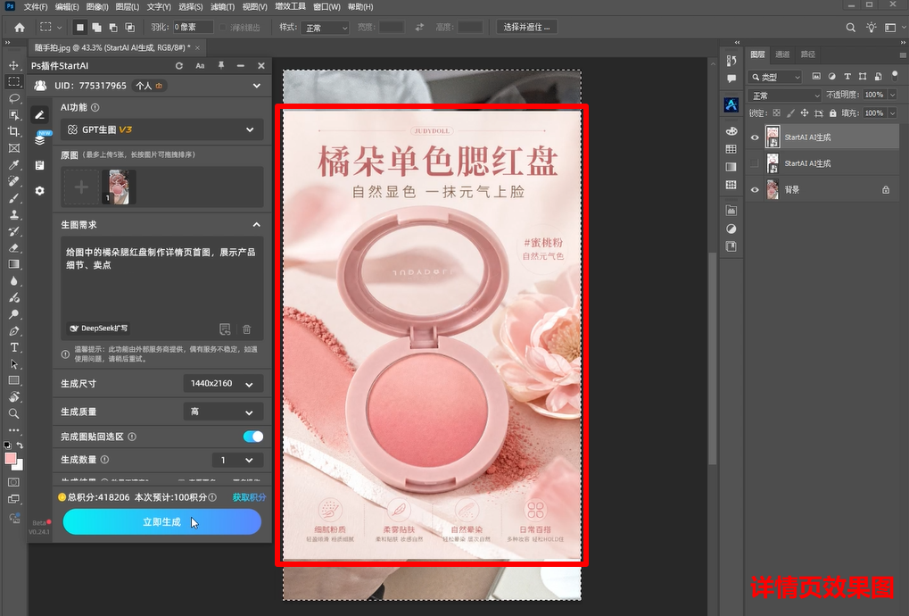Choose Subtract from selection mode button
909x616 pixels.
tap(113, 28)
